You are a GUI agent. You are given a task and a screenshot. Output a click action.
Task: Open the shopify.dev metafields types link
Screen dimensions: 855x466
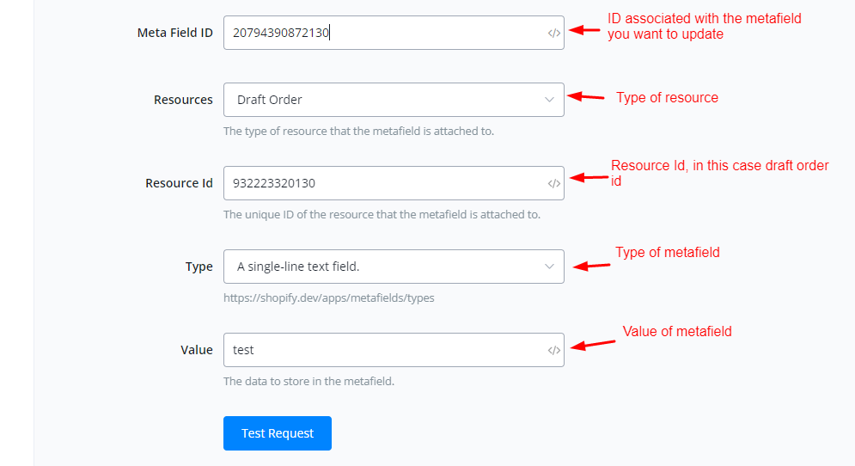[x=328, y=297]
